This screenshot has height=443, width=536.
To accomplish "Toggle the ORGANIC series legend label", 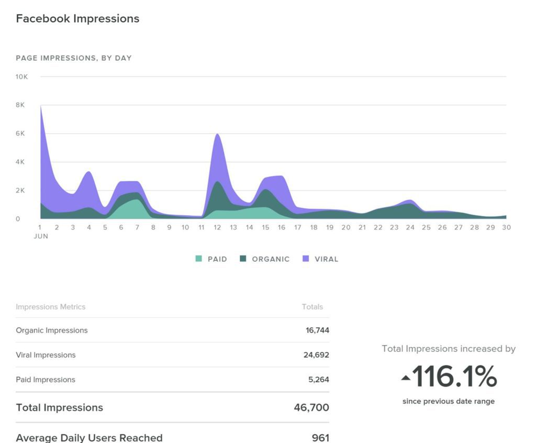I will point(271,259).
